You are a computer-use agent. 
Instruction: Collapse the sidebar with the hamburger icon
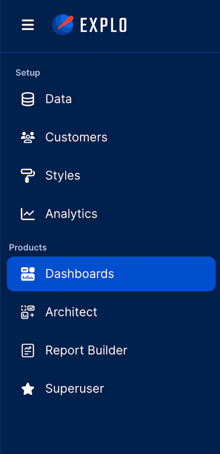[x=28, y=25]
